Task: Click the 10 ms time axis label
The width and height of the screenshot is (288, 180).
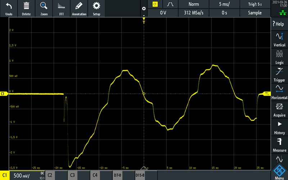Action: [x=193, y=168]
